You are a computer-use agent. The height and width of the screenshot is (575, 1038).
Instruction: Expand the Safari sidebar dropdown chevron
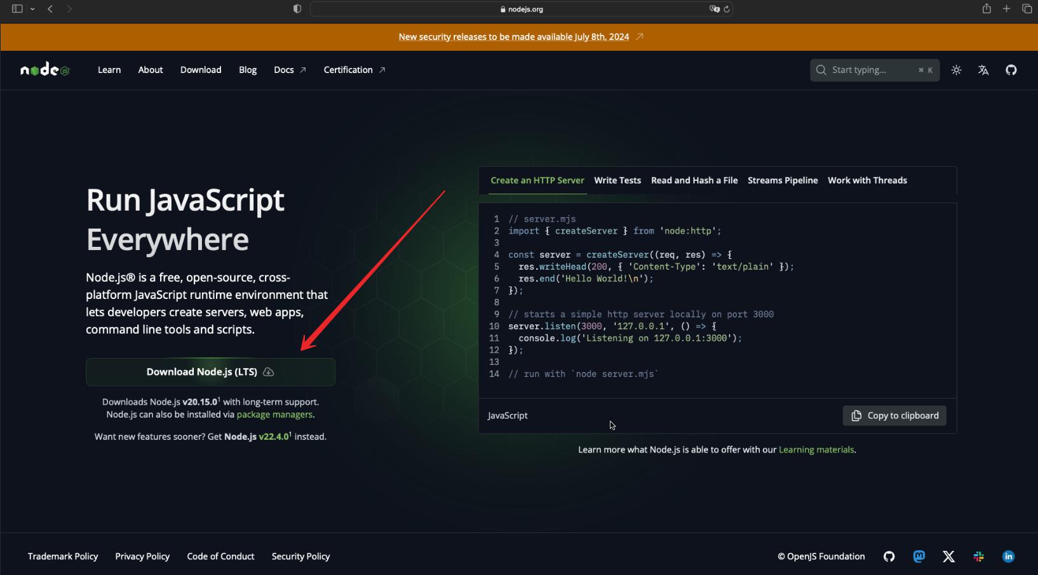click(32, 9)
